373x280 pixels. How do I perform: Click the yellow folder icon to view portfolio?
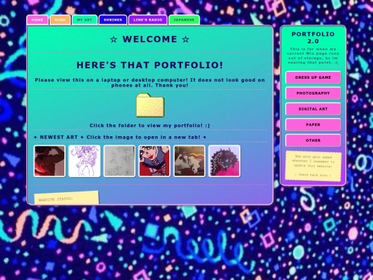tap(150, 105)
